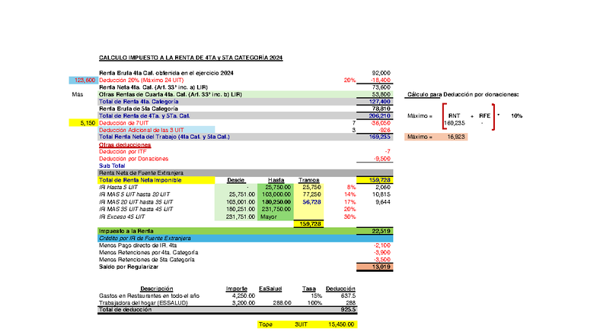Click 'Menos Pago directo de IR. 4ta' label
This screenshot has width=597, height=335.
[x=138, y=245]
